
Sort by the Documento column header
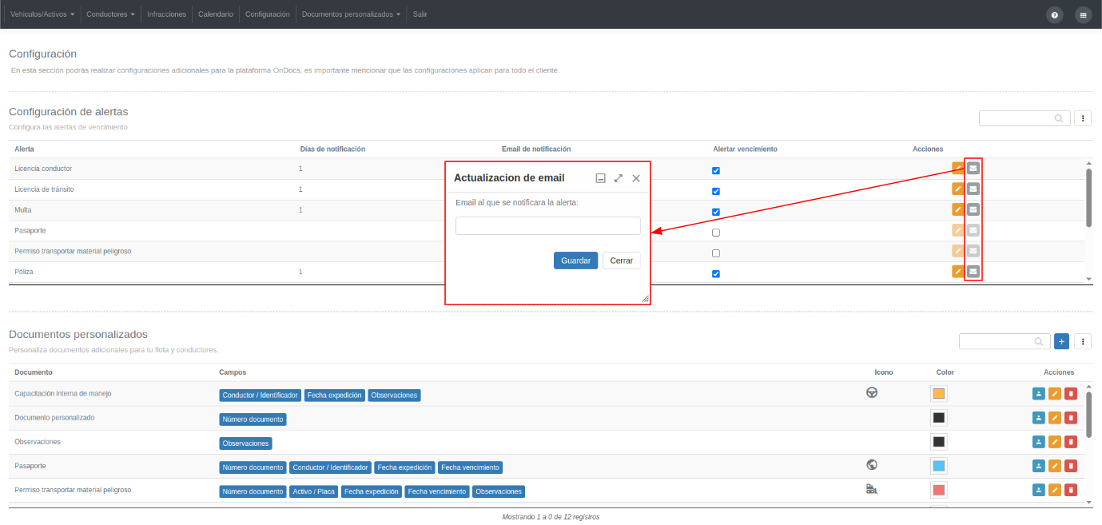34,372
